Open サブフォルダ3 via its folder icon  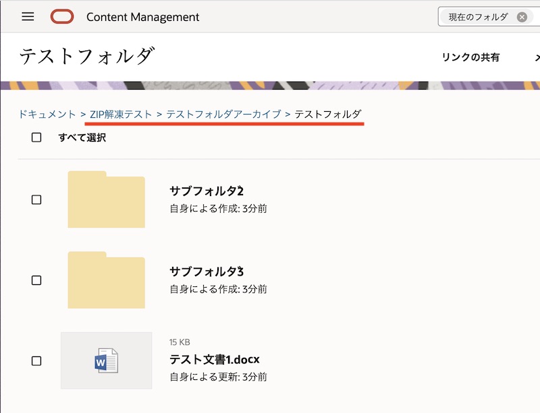coord(105,280)
